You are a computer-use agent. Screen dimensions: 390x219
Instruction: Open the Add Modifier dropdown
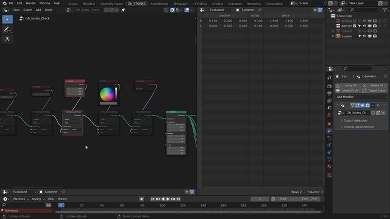tap(361, 97)
